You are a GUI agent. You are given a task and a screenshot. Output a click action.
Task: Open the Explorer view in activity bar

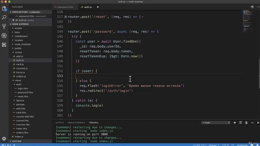coord(4,9)
